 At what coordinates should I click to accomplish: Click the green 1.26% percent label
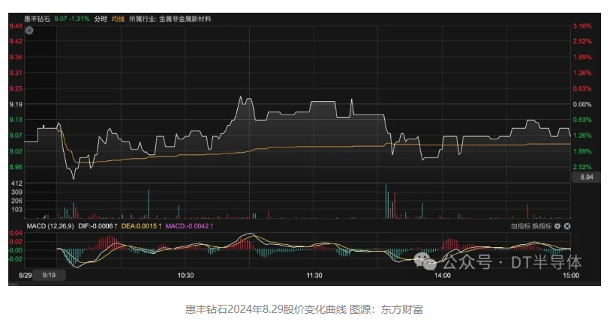coord(582,136)
